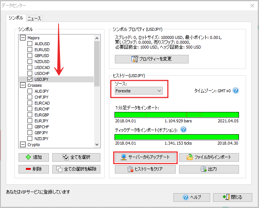259x208 pixels.
Task: Remove symbol using the 削除 button
Action: pos(34,169)
